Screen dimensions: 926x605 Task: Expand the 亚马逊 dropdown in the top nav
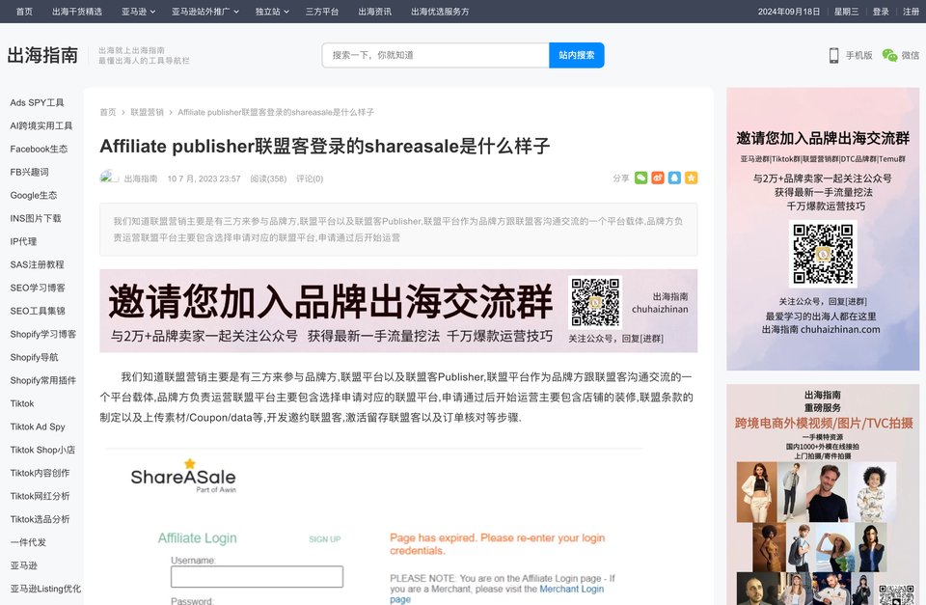pos(138,12)
